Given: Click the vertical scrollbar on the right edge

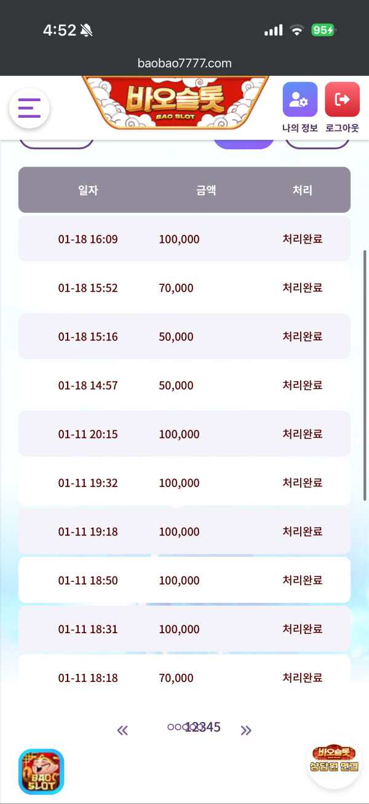Looking at the screenshot, I should click(365, 375).
